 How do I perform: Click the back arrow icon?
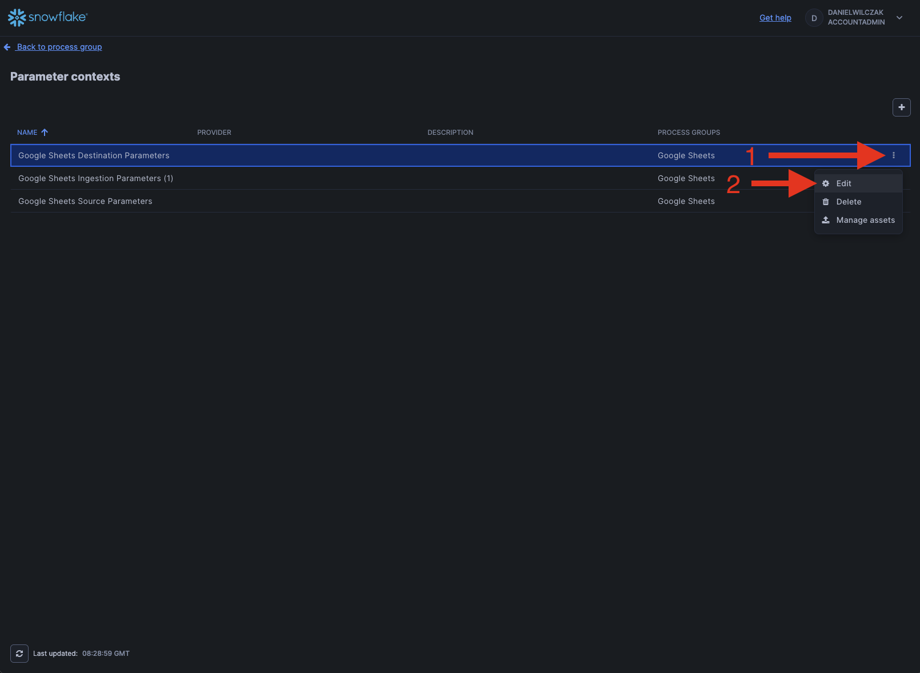click(x=7, y=47)
